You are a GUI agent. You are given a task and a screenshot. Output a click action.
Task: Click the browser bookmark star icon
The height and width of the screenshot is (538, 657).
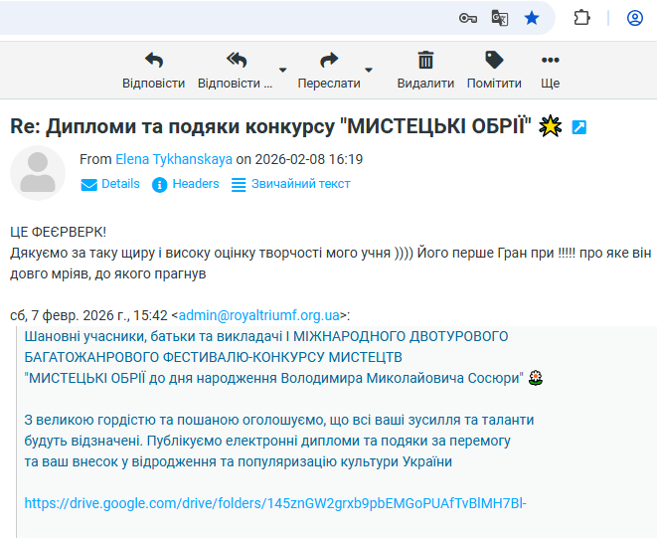532,18
